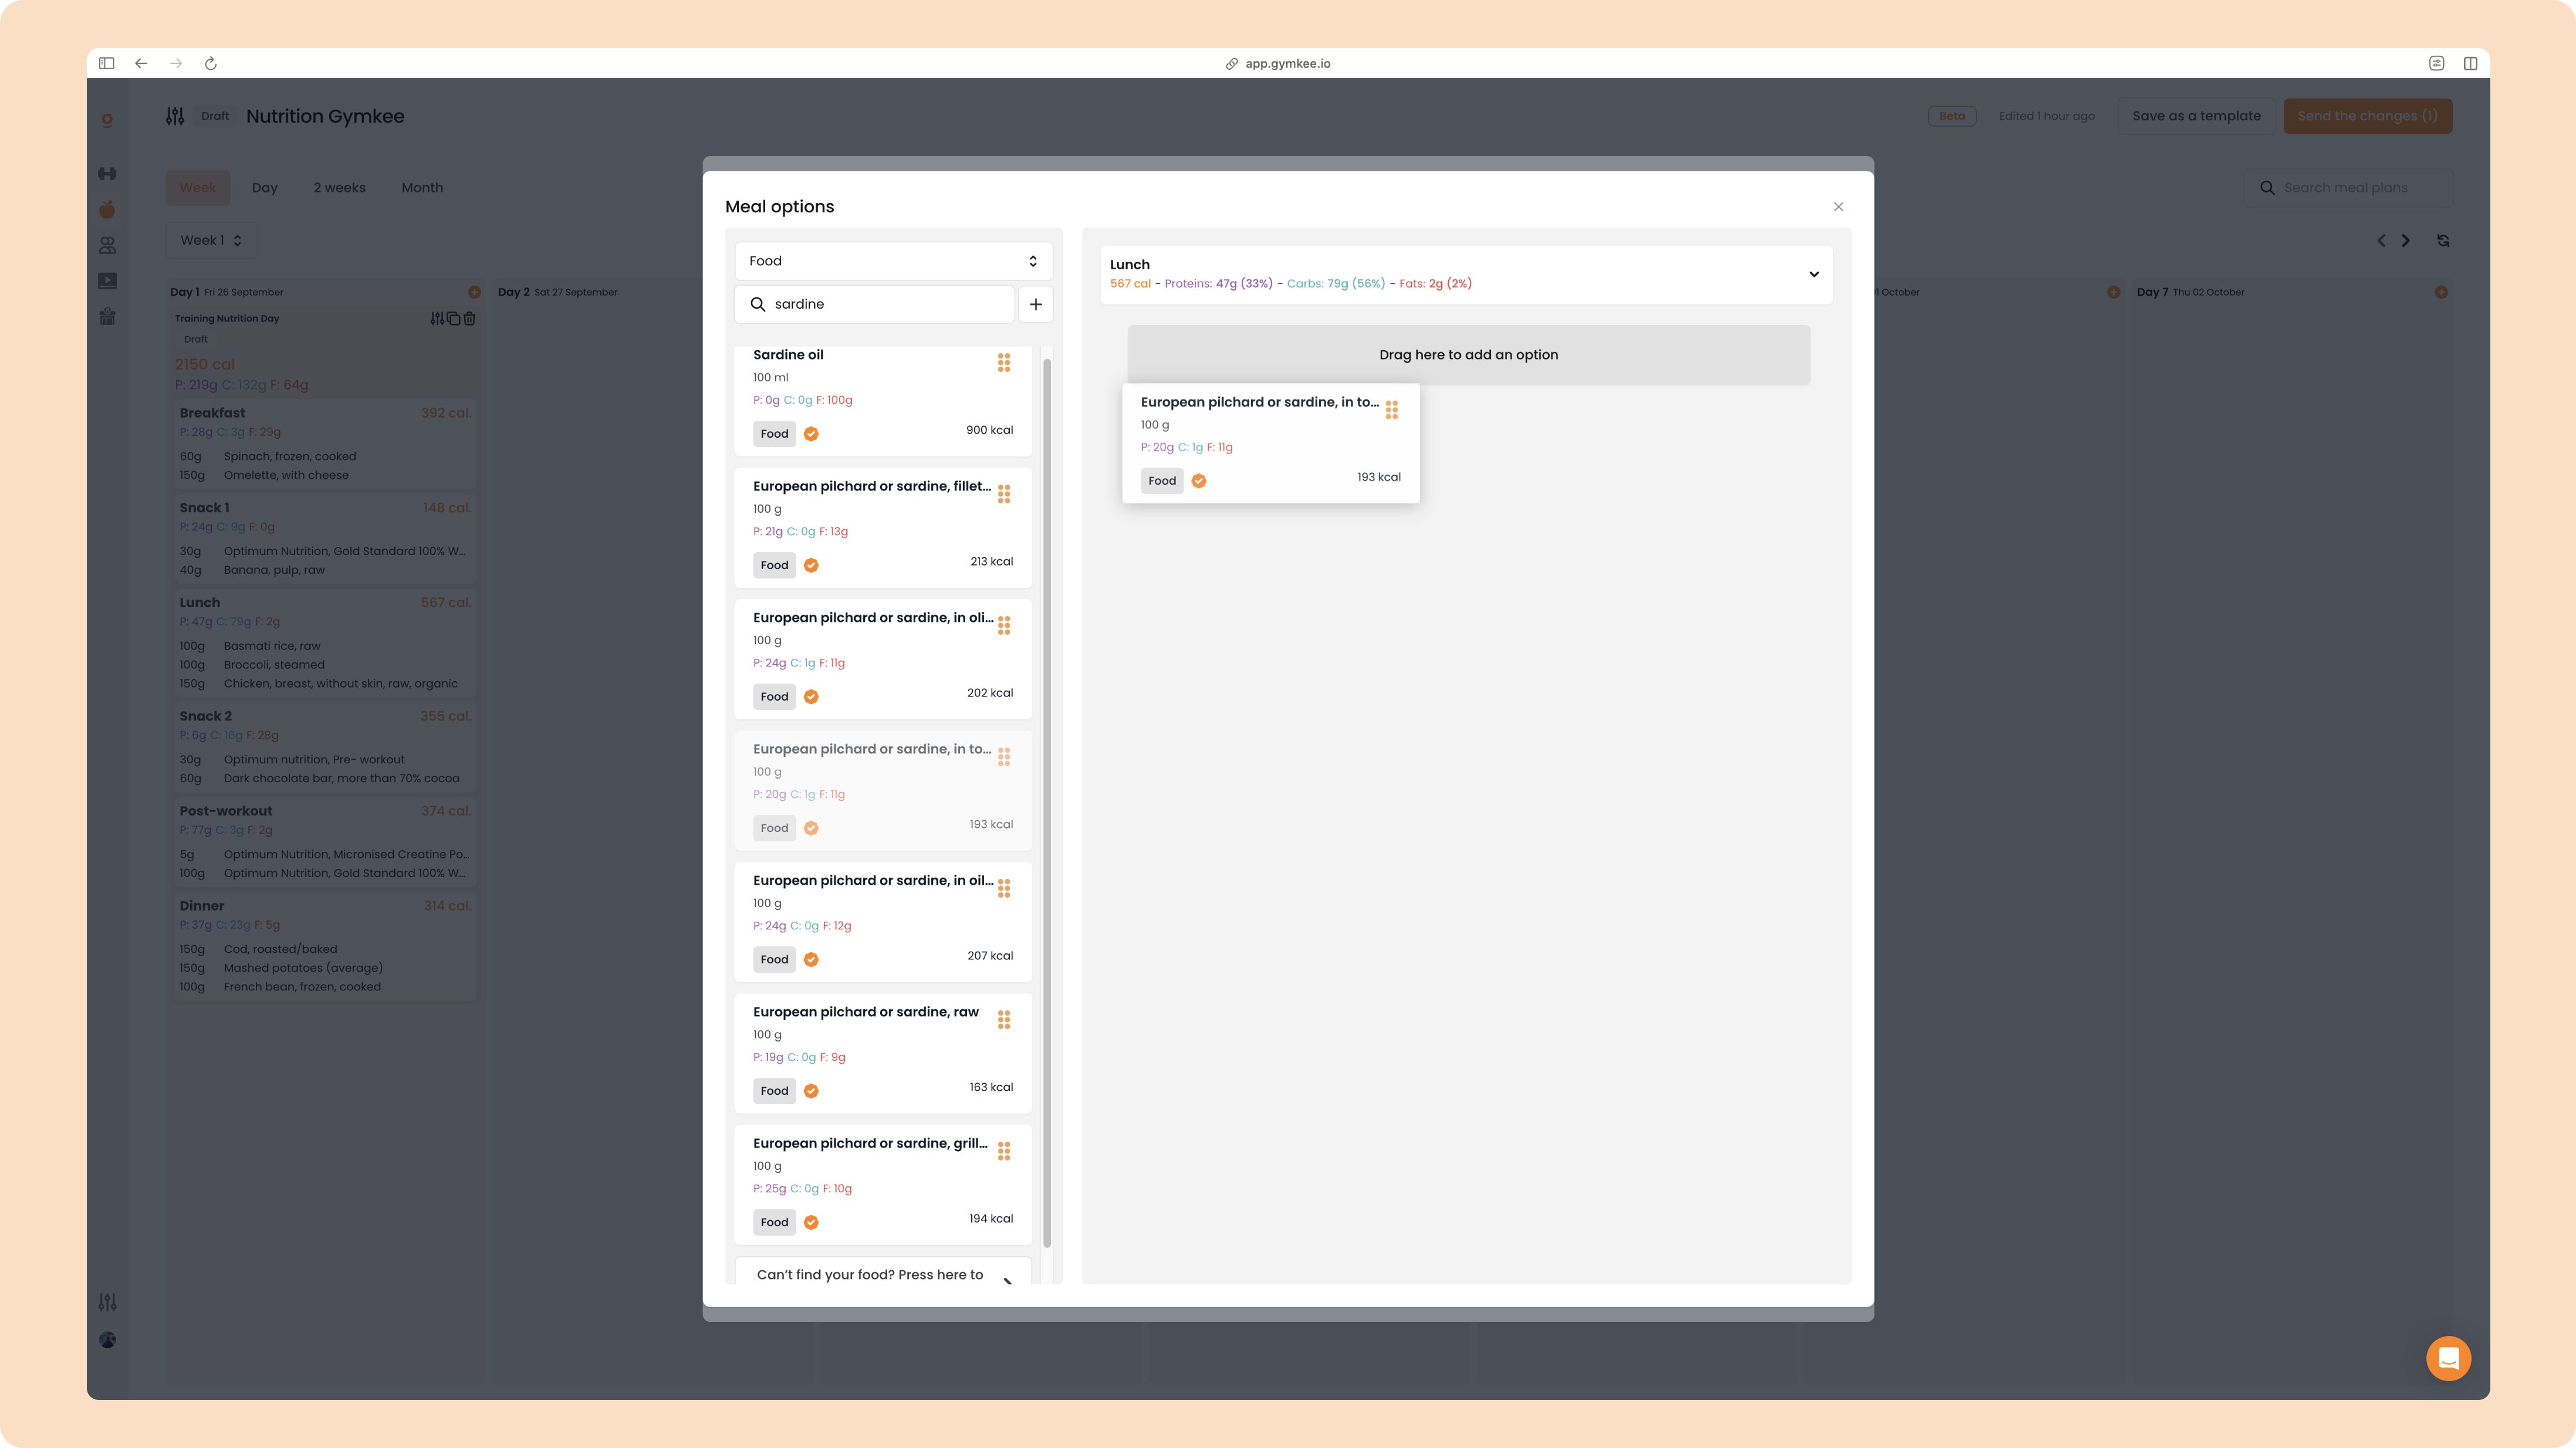Toggle browser sidebar panel icon
Image resolution: width=2576 pixels, height=1448 pixels.
point(107,63)
